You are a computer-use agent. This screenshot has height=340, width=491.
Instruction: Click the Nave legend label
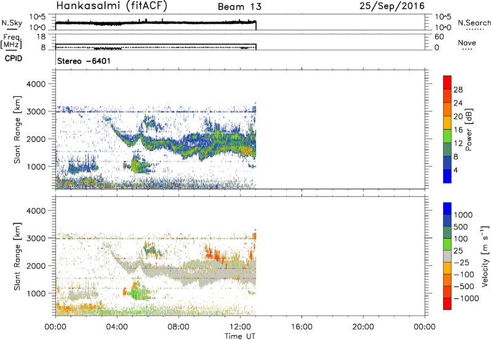tap(467, 43)
